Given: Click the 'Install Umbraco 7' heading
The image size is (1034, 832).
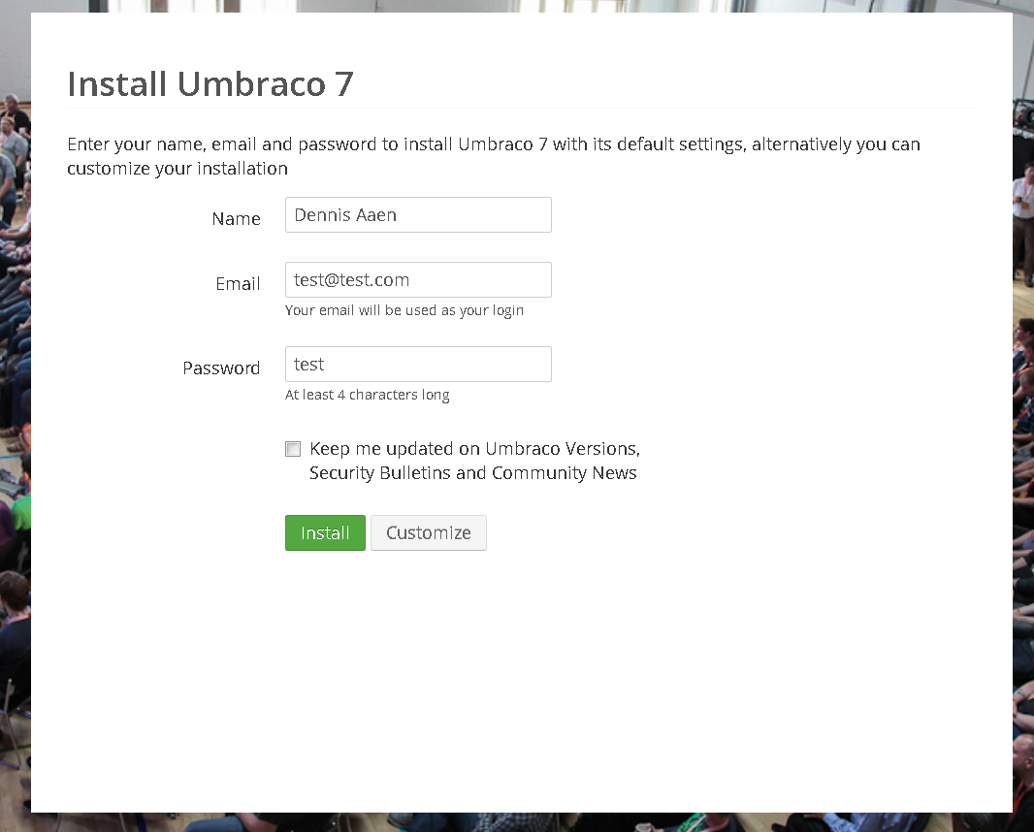Looking at the screenshot, I should pos(210,84).
